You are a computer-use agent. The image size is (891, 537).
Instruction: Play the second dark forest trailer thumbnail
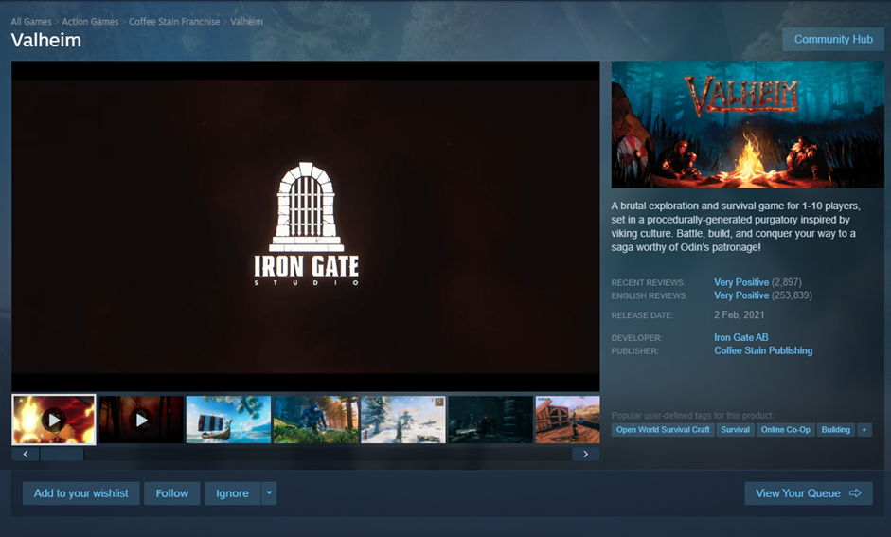pyautogui.click(x=141, y=420)
